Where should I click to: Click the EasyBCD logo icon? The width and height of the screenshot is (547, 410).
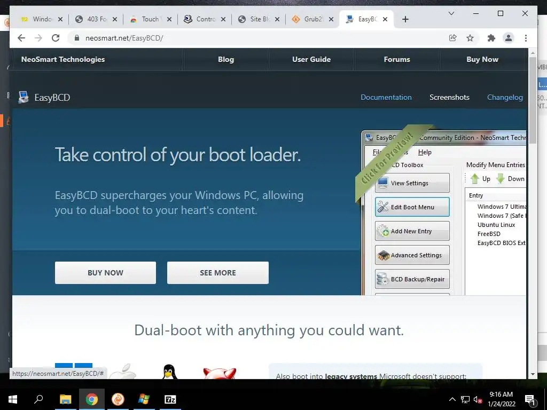point(24,97)
